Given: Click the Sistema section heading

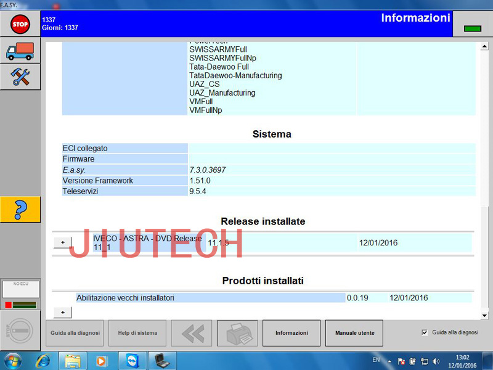Looking at the screenshot, I should (x=272, y=134).
